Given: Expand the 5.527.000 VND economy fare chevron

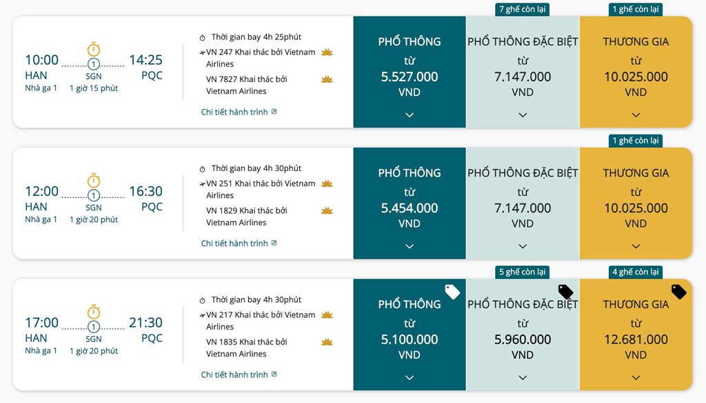Looking at the screenshot, I should [x=410, y=115].
